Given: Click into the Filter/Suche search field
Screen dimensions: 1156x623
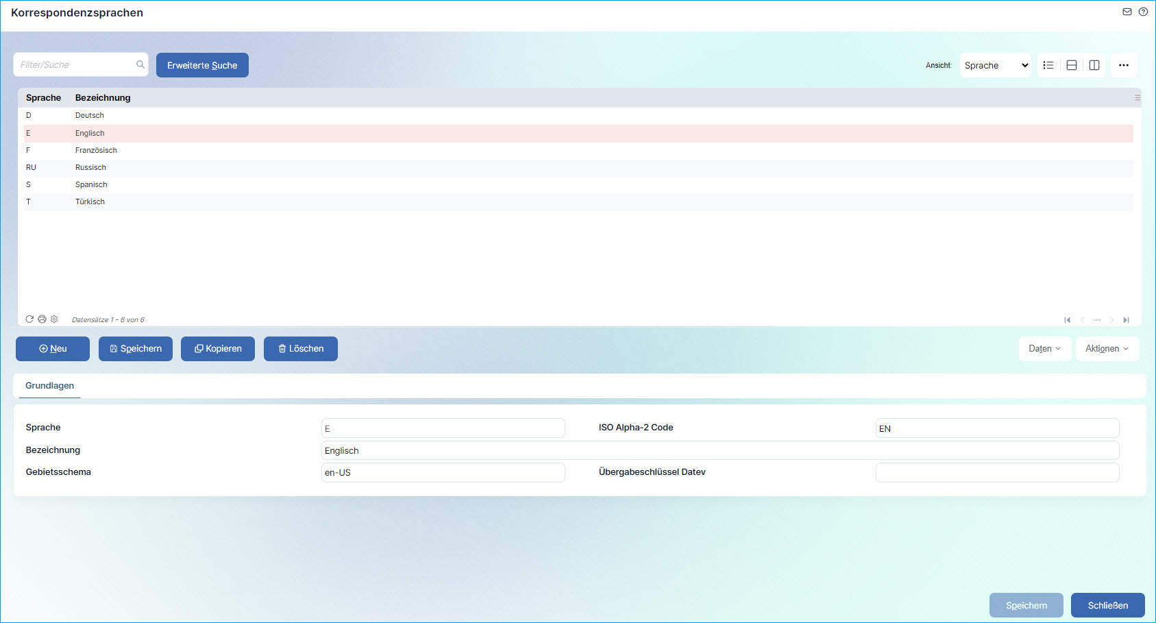Looking at the screenshot, I should (x=75, y=65).
